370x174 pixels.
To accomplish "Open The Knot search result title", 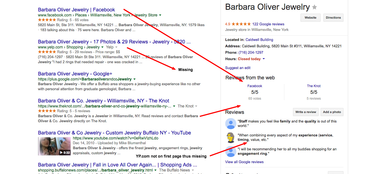I will click(x=104, y=101).
